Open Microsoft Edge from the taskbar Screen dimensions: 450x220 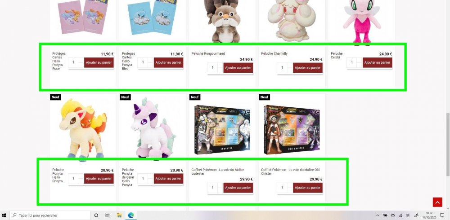point(131,215)
